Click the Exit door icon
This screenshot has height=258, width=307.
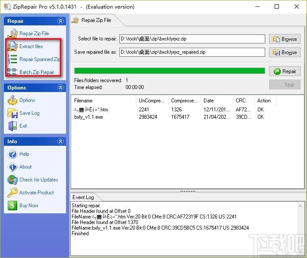13,126
